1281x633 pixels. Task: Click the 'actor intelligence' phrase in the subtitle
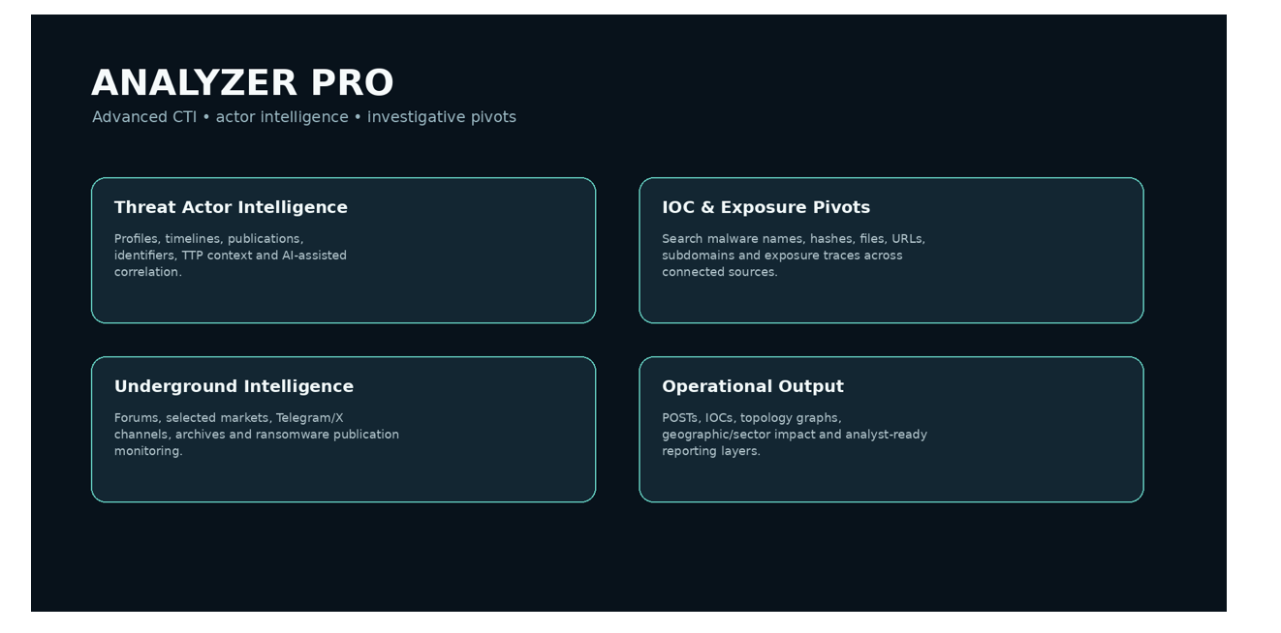tap(282, 117)
